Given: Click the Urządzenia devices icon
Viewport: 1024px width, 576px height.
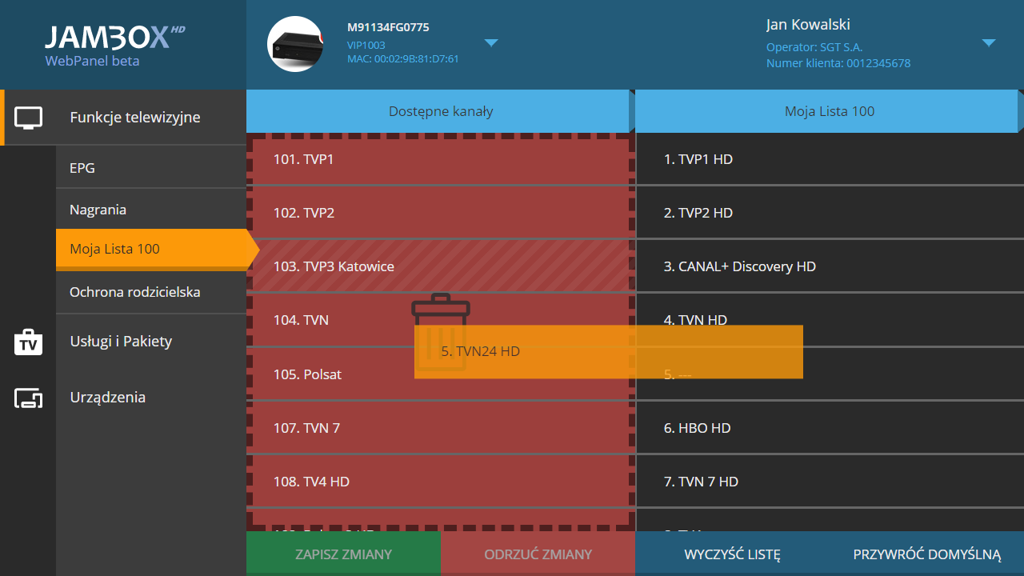Looking at the screenshot, I should 29,398.
